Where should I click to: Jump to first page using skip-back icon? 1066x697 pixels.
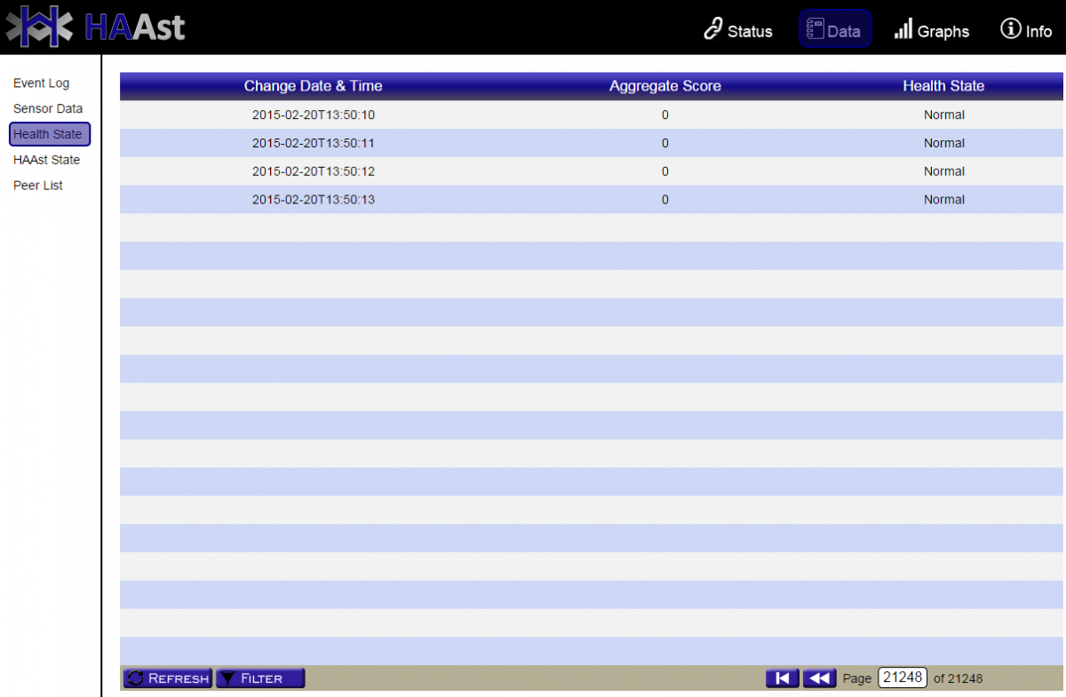[782, 677]
